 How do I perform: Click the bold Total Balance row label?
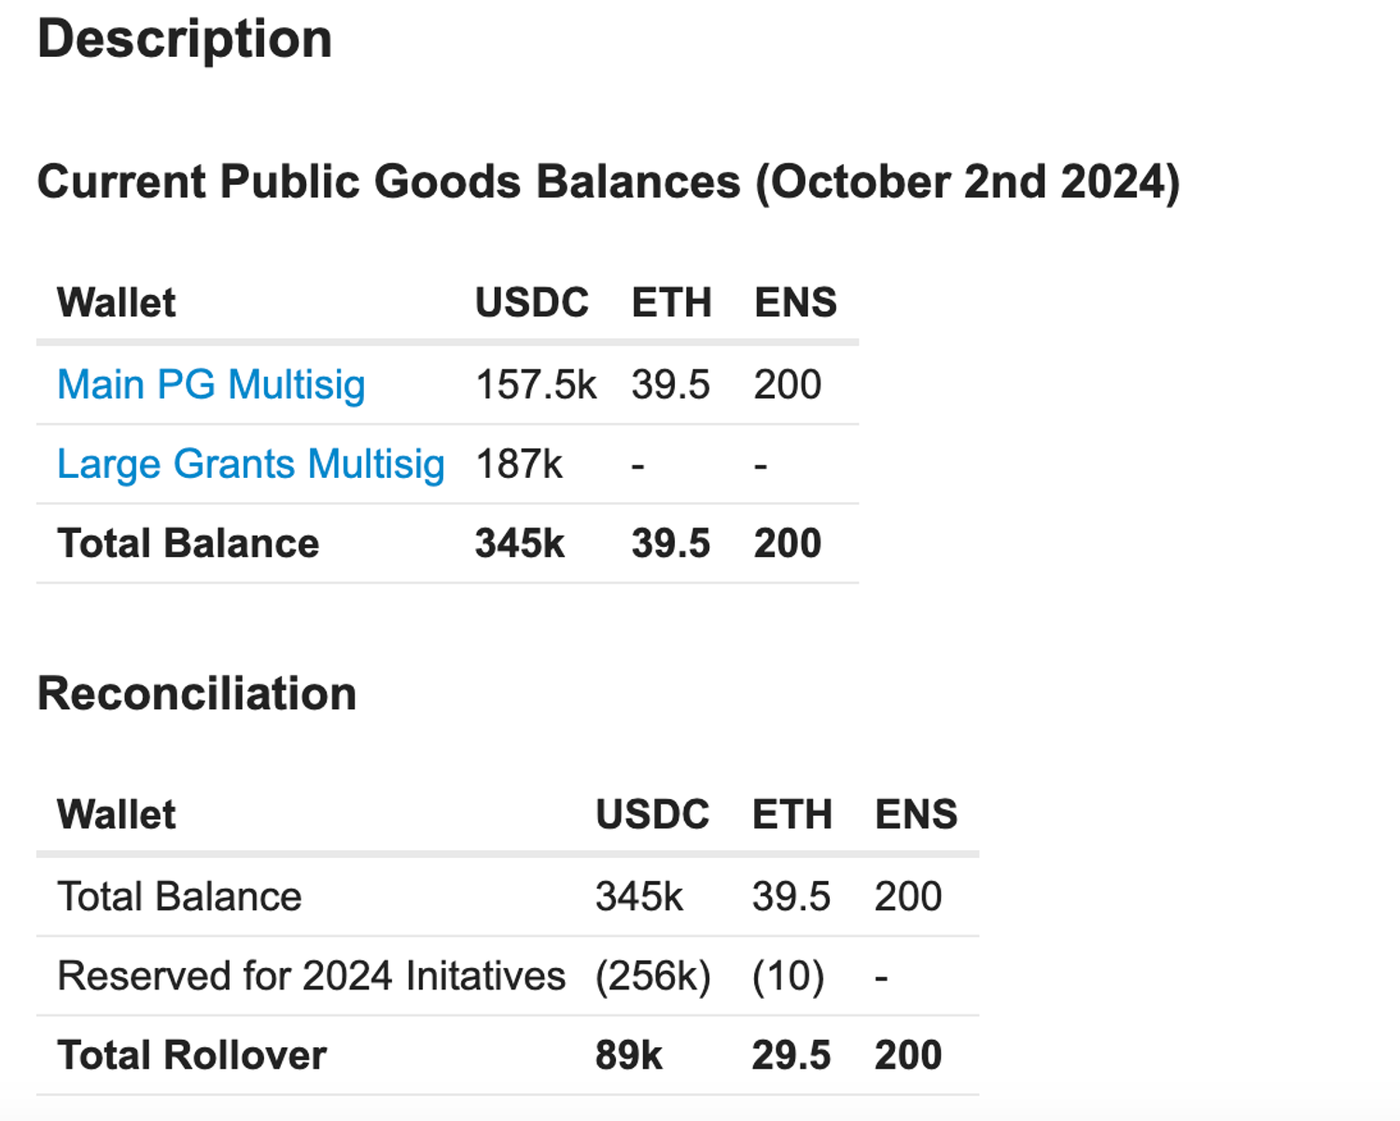pyautogui.click(x=188, y=544)
